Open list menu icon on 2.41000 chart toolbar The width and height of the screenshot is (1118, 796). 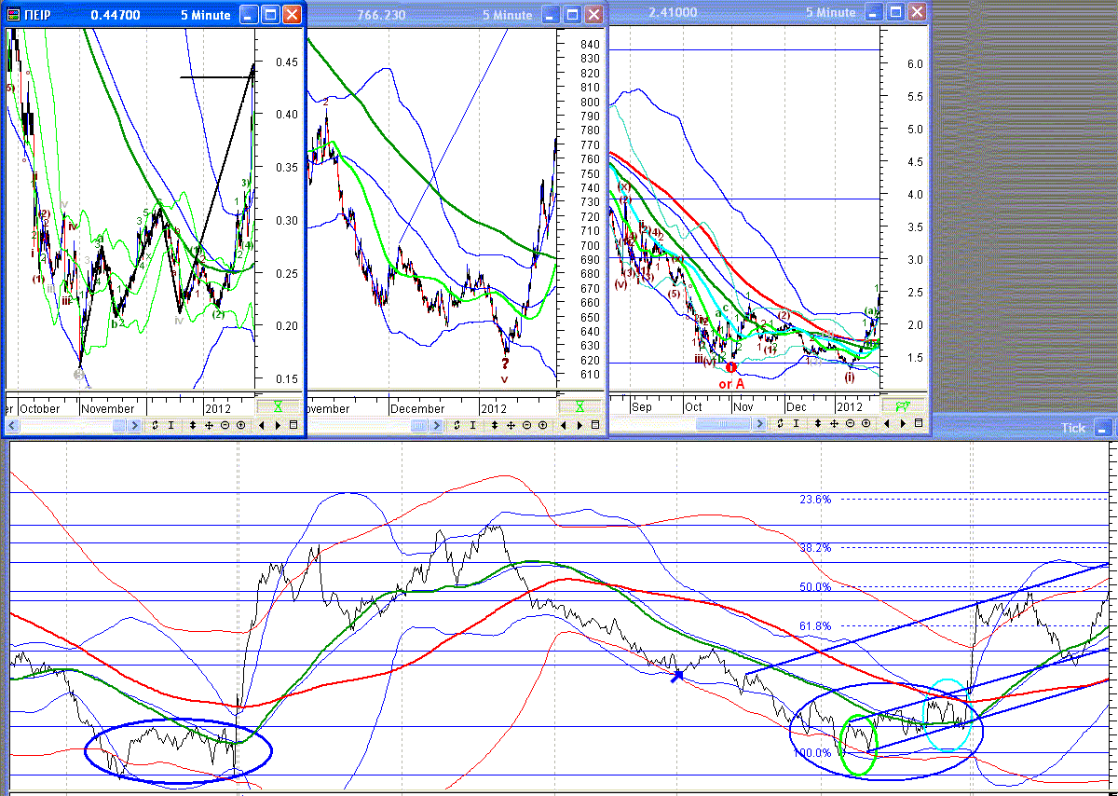tap(919, 424)
